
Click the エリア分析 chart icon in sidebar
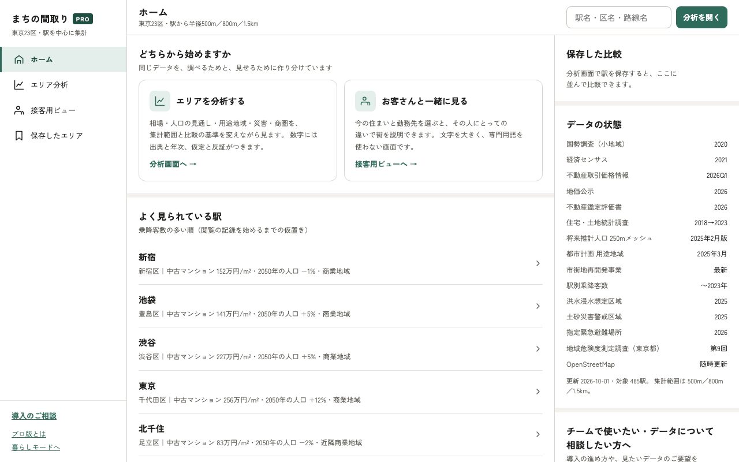click(x=19, y=85)
